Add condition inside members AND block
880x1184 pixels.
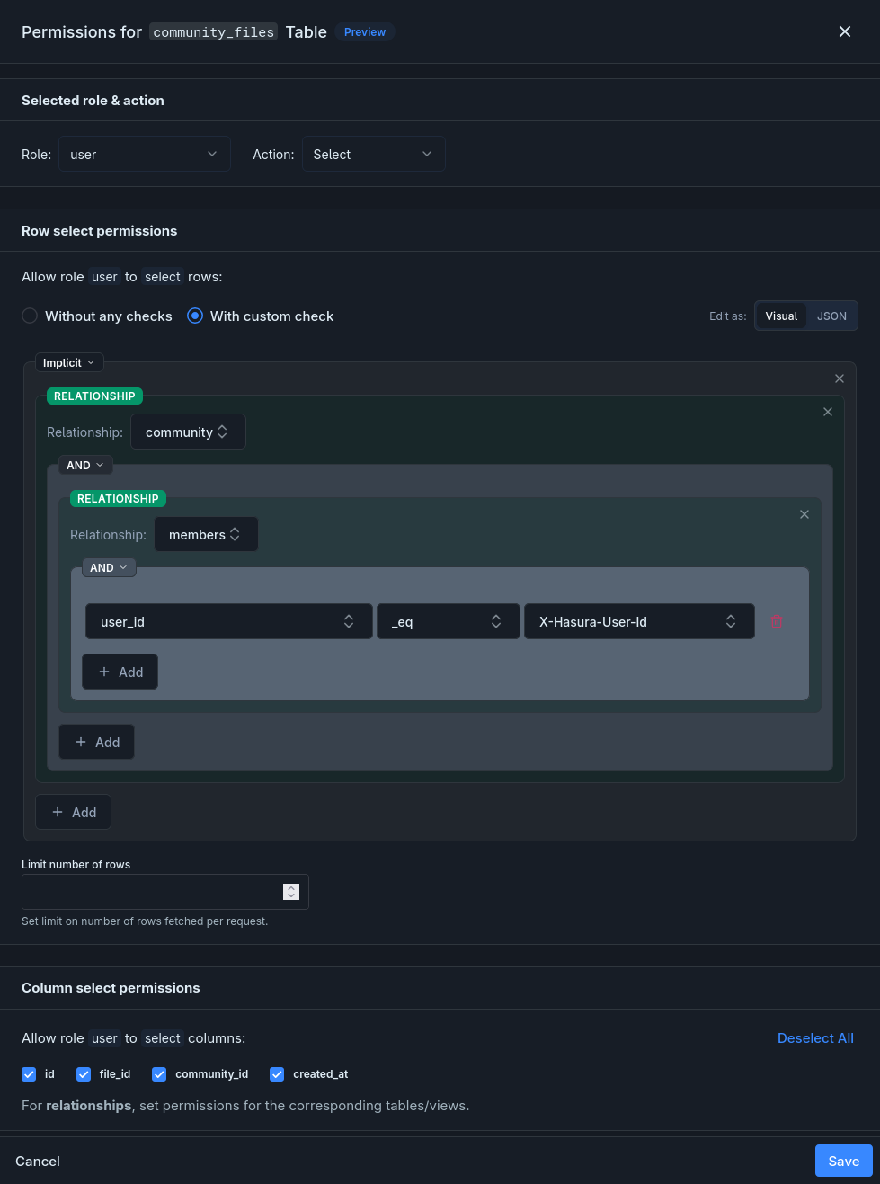[120, 672]
